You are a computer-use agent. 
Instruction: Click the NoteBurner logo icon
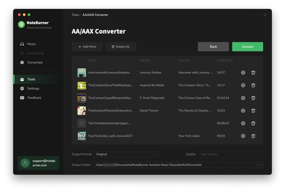click(22, 25)
